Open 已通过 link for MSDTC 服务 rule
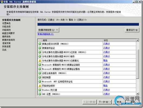 coord(107,56)
